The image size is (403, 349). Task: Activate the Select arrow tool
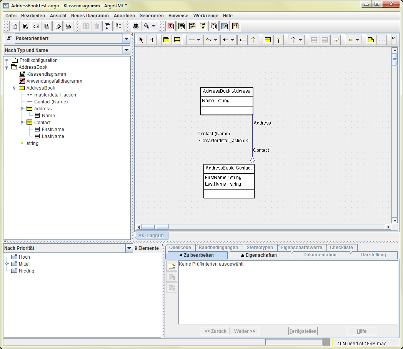[141, 40]
